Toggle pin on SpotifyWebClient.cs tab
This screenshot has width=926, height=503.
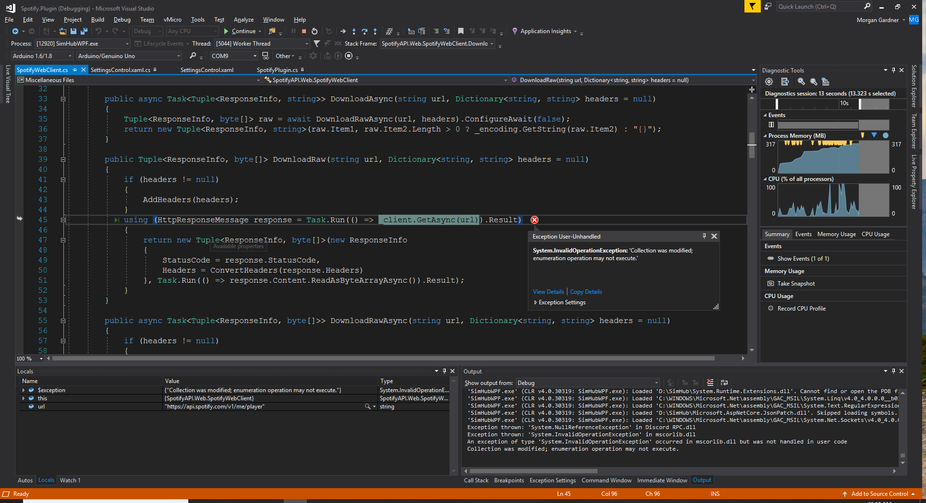click(x=74, y=70)
